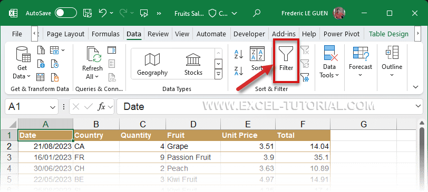The height and width of the screenshot is (192, 428).
Task: Click Existing Connections icon with orange cylinder
Action: 55,77
